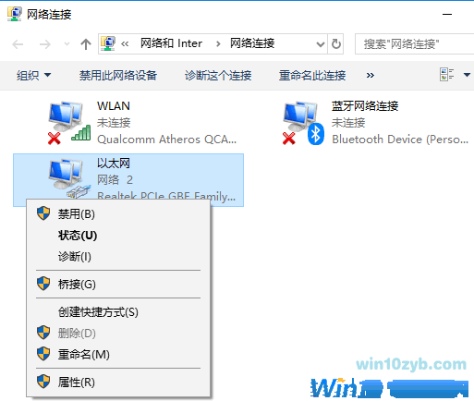This screenshot has width=474, height=401.
Task: Click 禁用此网络设备 in toolbar
Action: pyautogui.click(x=118, y=75)
